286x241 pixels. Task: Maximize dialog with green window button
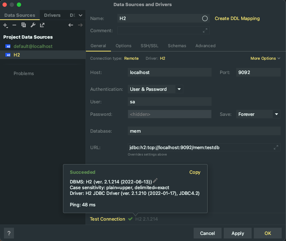[19, 5]
